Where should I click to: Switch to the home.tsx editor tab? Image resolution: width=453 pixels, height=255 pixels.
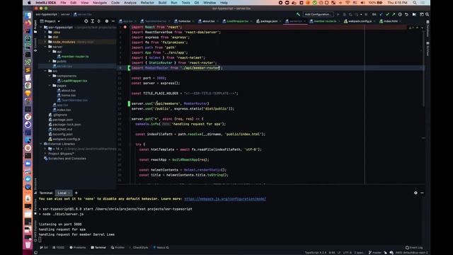[183, 21]
